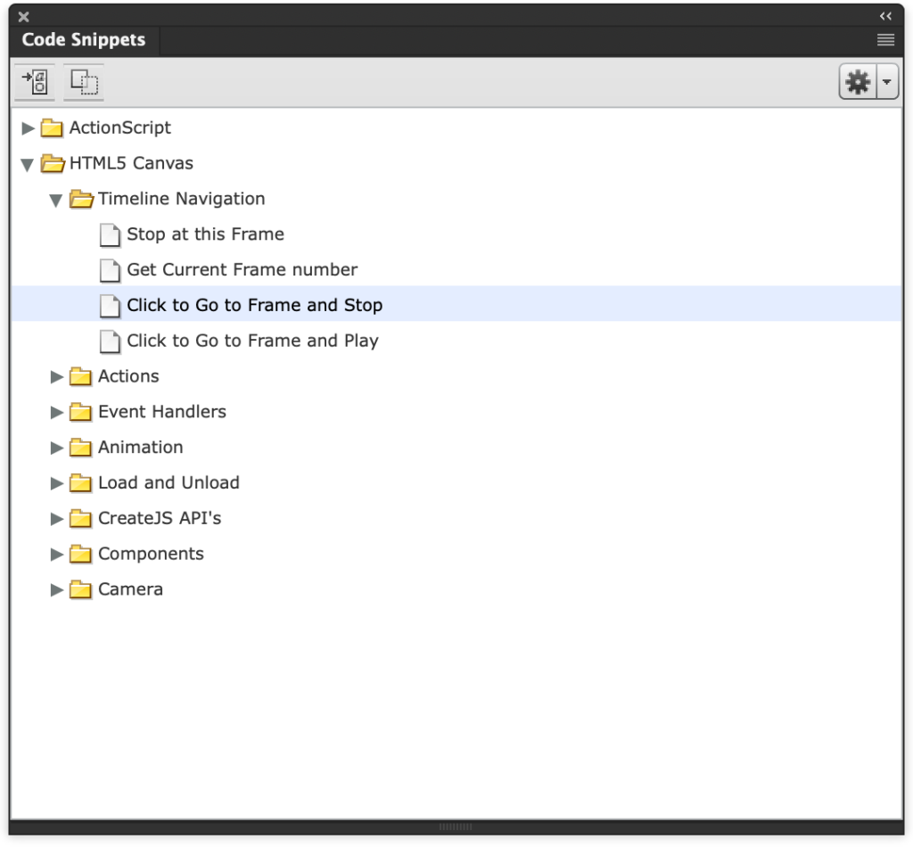Click the ActionScript folder icon
Screen dimensions: 913x847
coord(53,127)
